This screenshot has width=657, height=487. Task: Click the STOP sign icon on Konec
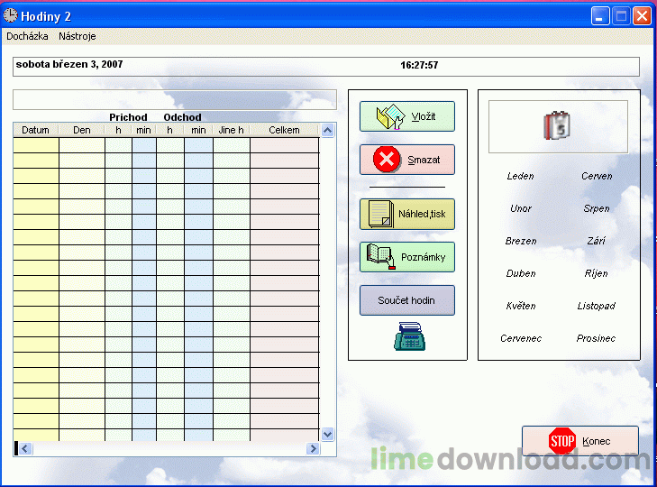(x=562, y=441)
